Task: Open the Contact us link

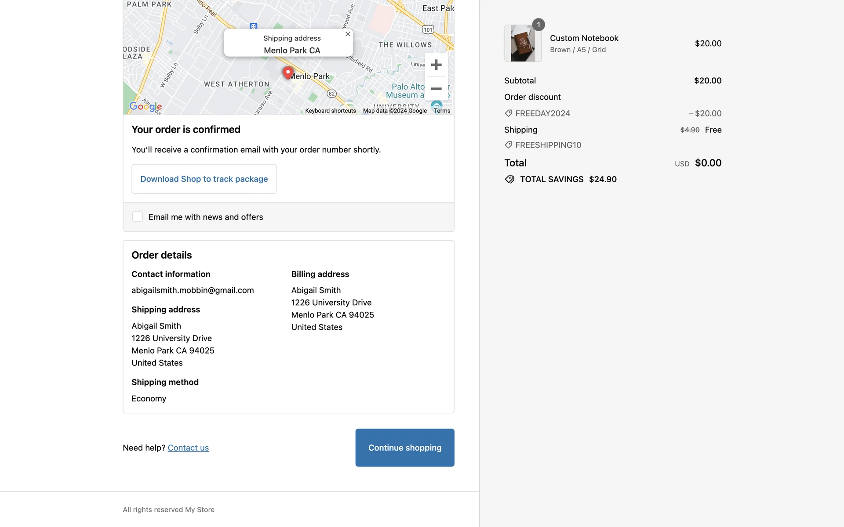Action: click(x=188, y=448)
